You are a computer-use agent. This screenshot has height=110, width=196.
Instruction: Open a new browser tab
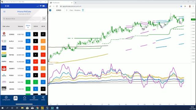coord(76,3)
